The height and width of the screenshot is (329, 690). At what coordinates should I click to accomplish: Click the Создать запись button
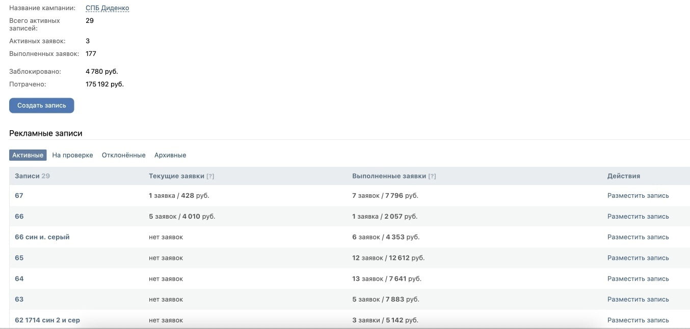[42, 105]
